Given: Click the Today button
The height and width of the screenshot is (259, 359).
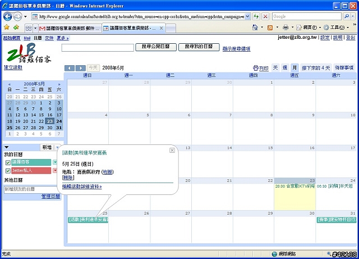Looking at the screenshot, I should point(93,68).
